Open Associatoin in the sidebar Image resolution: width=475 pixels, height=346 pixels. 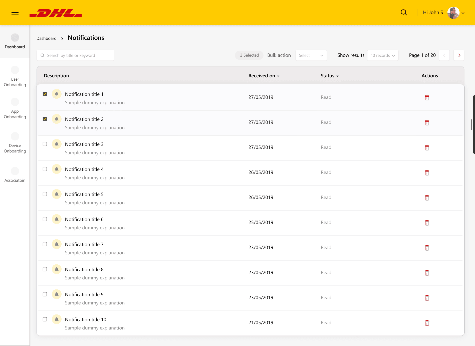[15, 175]
